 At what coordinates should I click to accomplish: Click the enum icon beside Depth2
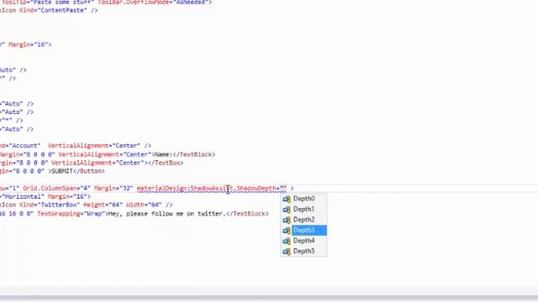pos(287,220)
